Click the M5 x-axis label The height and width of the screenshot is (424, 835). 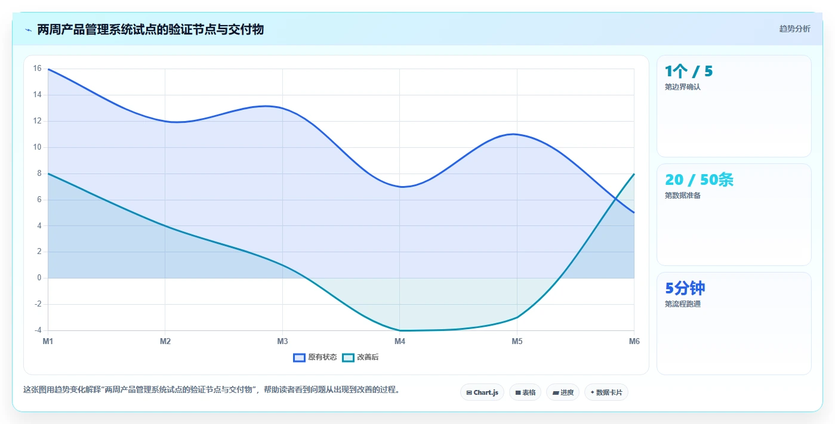click(517, 341)
